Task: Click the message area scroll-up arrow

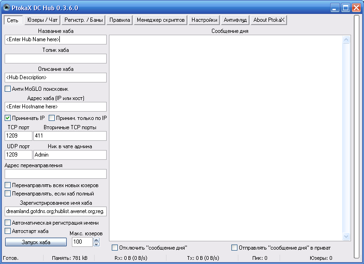Action: (x=346, y=40)
